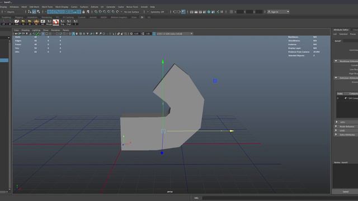Image resolution: width=358 pixels, height=201 pixels.
Task: Open the Deform menu
Action: point(95,7)
